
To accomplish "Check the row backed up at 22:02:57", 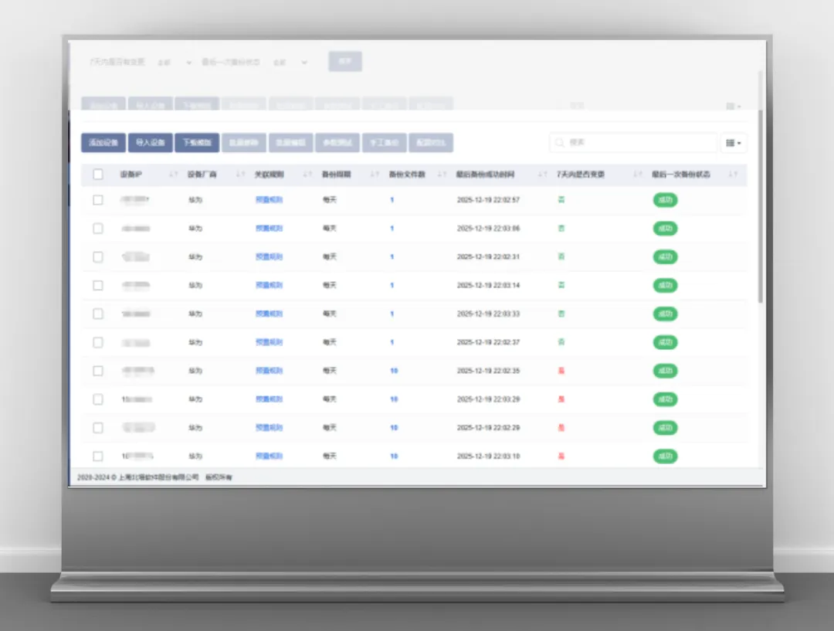I will click(98, 200).
